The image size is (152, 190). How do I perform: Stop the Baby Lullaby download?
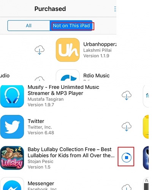pyautogui.click(x=127, y=157)
